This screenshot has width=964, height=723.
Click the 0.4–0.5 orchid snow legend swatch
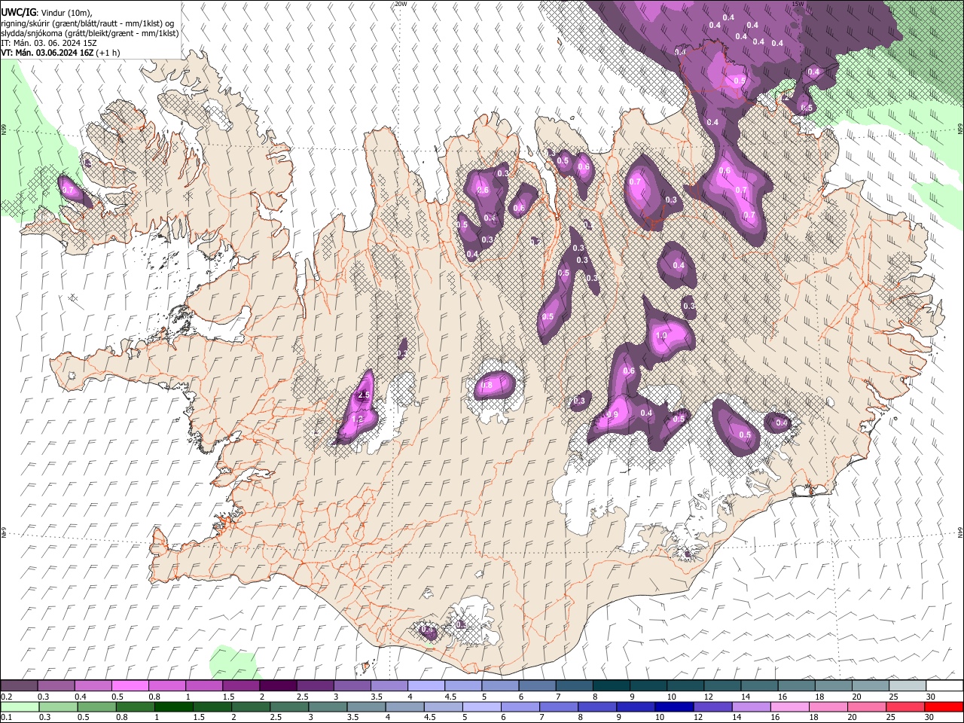click(93, 686)
